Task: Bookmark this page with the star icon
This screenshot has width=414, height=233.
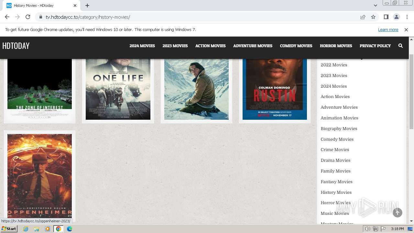Action: pos(373,17)
